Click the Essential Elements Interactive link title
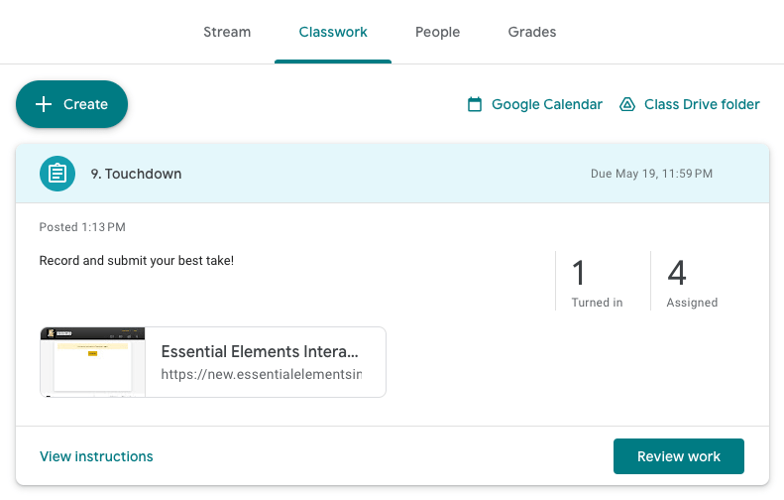 [x=260, y=352]
